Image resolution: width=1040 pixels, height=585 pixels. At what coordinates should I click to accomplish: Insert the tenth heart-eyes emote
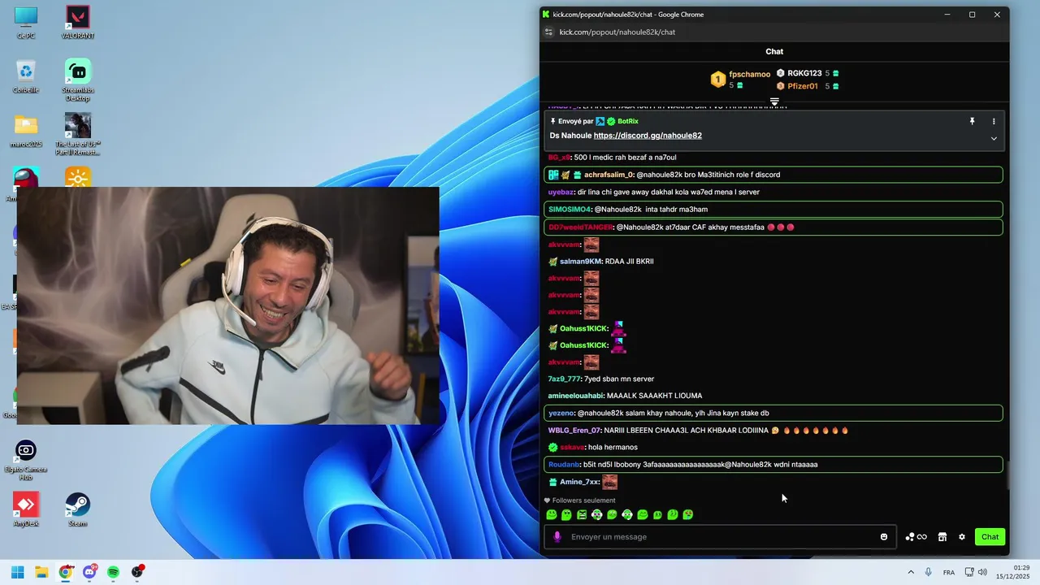click(688, 514)
